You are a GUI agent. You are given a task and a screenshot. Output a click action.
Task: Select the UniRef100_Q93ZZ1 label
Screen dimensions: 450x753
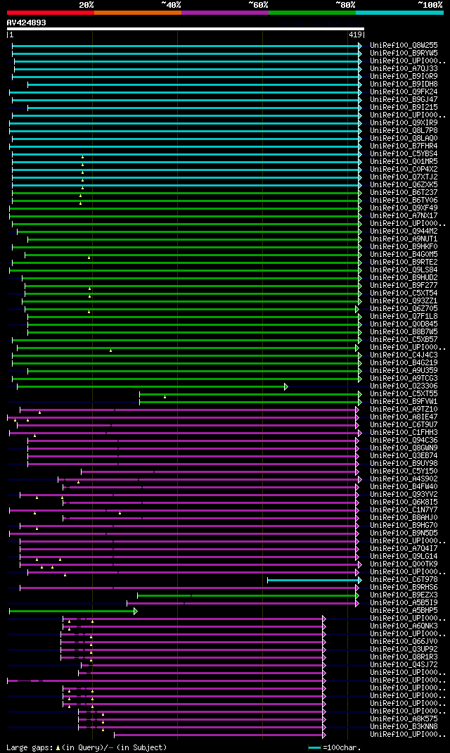click(404, 300)
